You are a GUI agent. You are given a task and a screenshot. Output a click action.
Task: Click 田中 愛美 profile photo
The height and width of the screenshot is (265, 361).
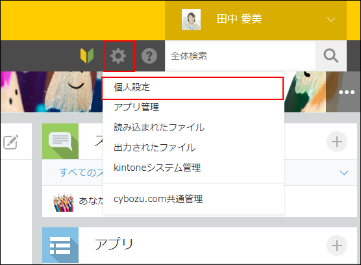click(x=191, y=19)
